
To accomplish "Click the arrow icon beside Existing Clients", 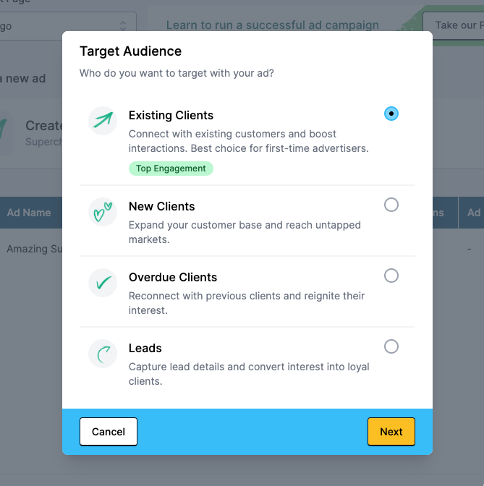I will pos(103,121).
